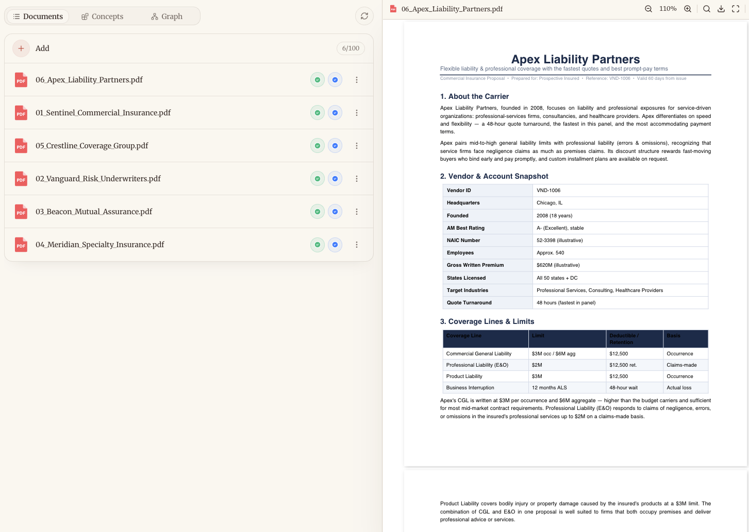Click the $3M occ / $6M agg limit cell
Image resolution: width=749 pixels, height=532 pixels.
[x=554, y=354]
